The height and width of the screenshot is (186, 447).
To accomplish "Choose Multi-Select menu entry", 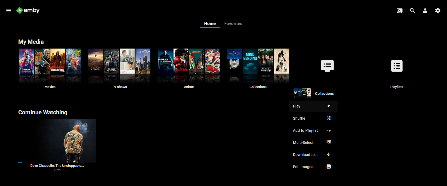I will pos(313,143).
